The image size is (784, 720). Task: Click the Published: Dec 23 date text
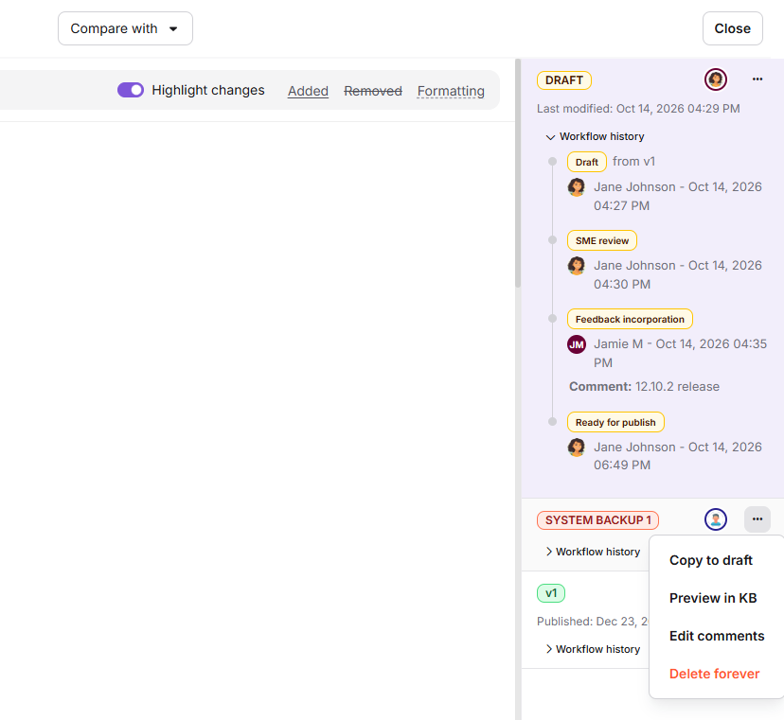coord(592,621)
